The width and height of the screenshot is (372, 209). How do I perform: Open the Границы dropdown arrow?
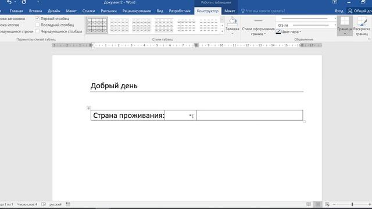[x=345, y=34]
